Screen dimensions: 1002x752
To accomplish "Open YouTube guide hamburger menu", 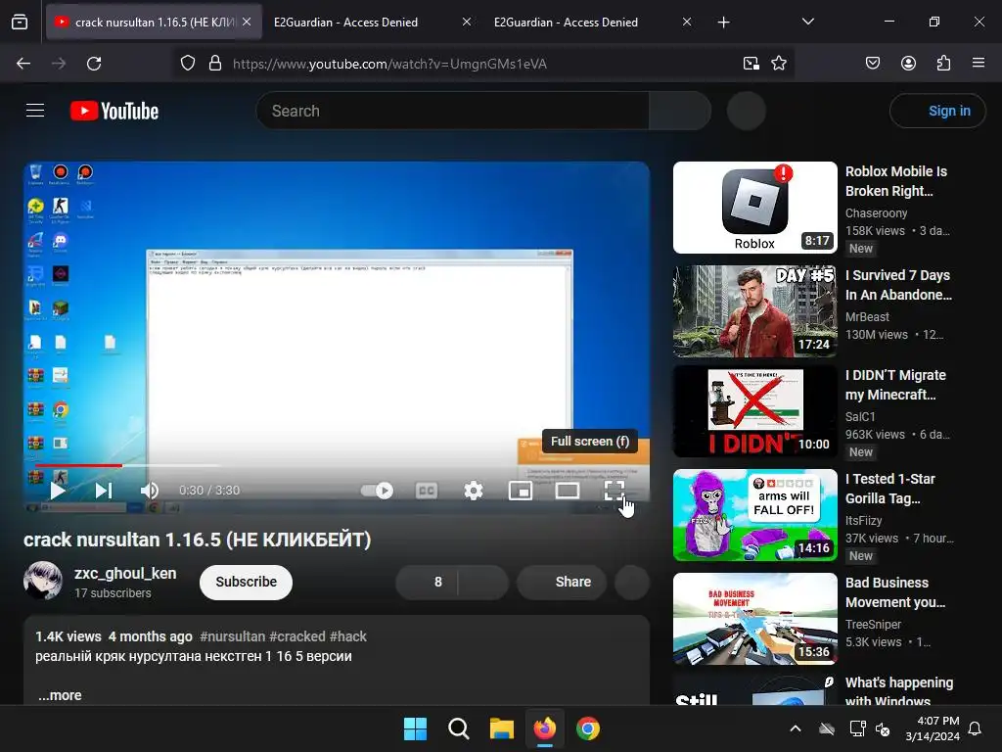I will point(35,111).
